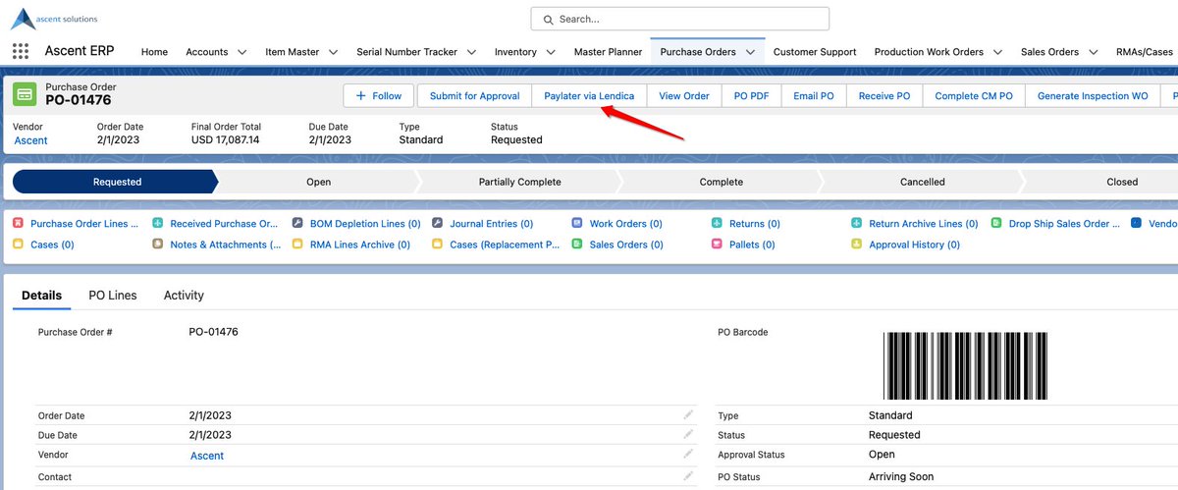Click the Ascent Solutions logo
Viewport: 1178px width, 490px height.
click(54, 19)
